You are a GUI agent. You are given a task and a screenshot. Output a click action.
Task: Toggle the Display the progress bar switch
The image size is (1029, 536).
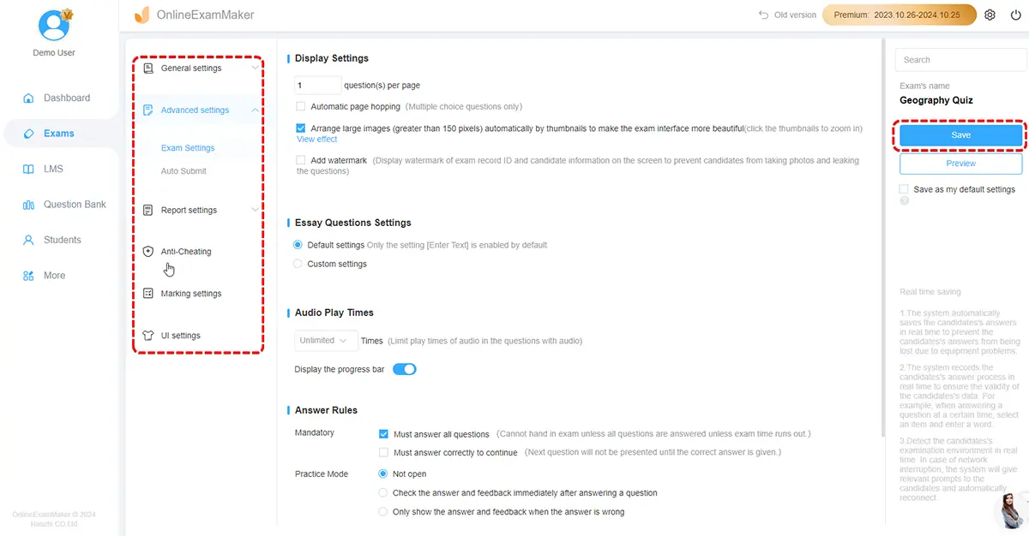(x=404, y=369)
